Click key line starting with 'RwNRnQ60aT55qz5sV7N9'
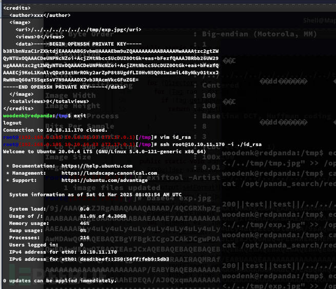This screenshot has width=336, height=289. pyautogui.click(x=71, y=80)
